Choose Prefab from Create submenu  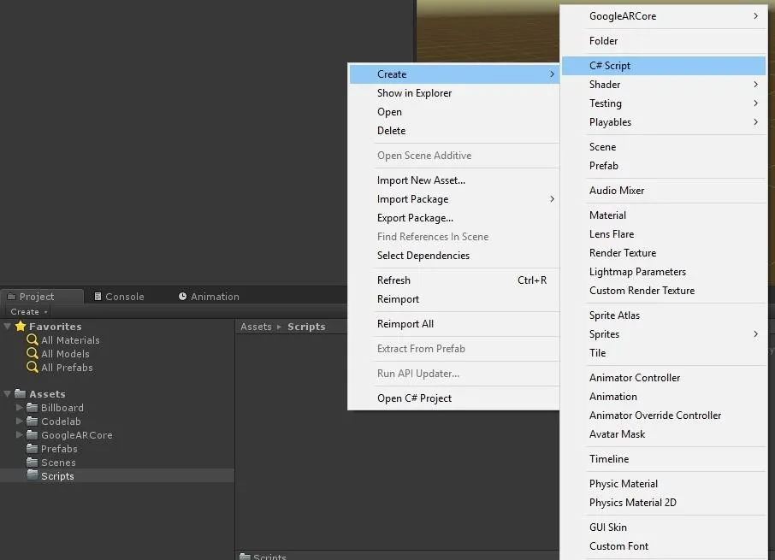pos(664,166)
